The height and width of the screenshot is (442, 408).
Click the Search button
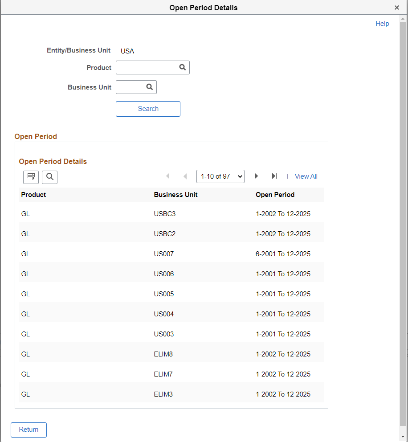pyautogui.click(x=148, y=109)
